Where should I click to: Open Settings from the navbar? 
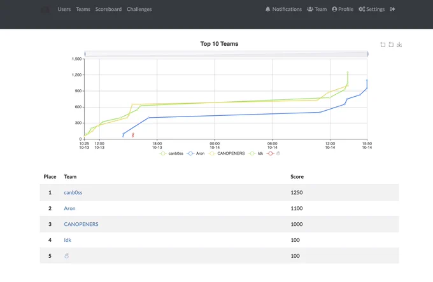[371, 9]
